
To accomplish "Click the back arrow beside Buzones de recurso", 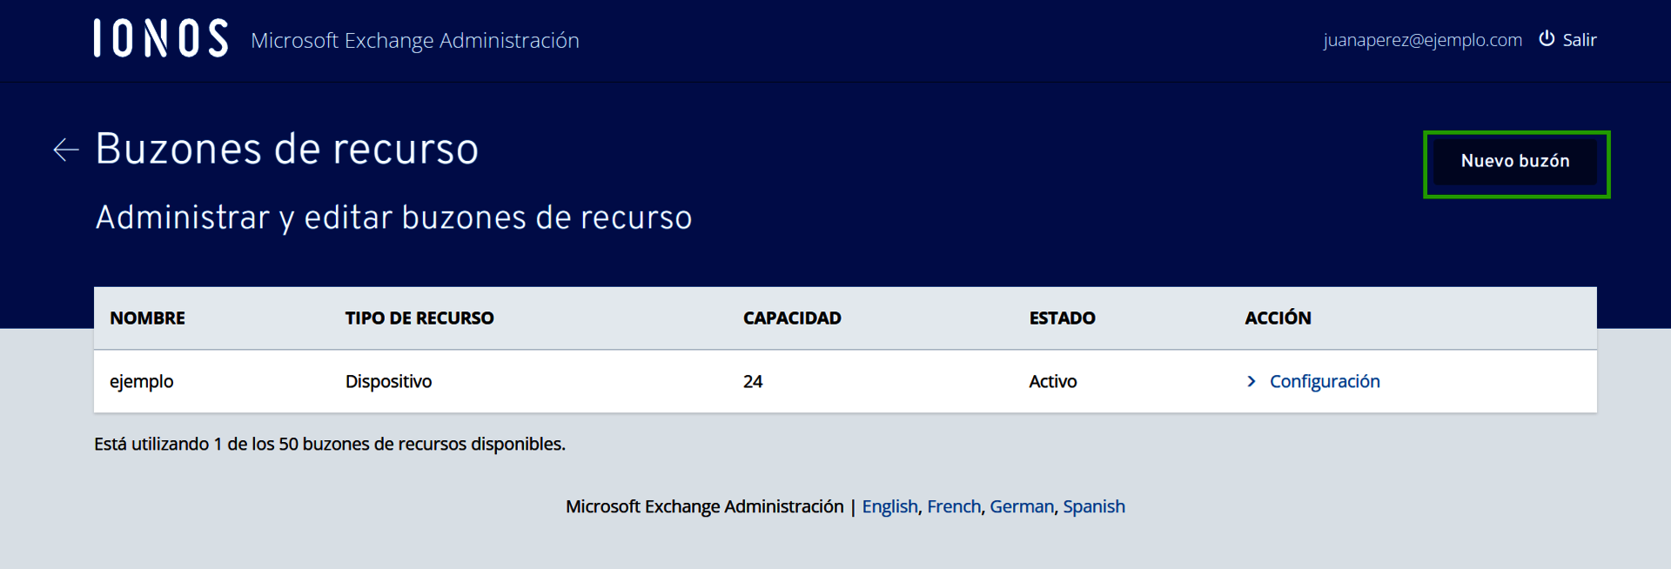I will (x=66, y=150).
